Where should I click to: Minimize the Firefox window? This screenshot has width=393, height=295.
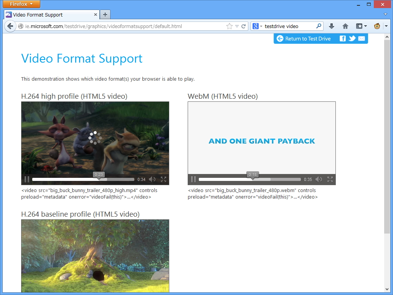pos(358,4)
